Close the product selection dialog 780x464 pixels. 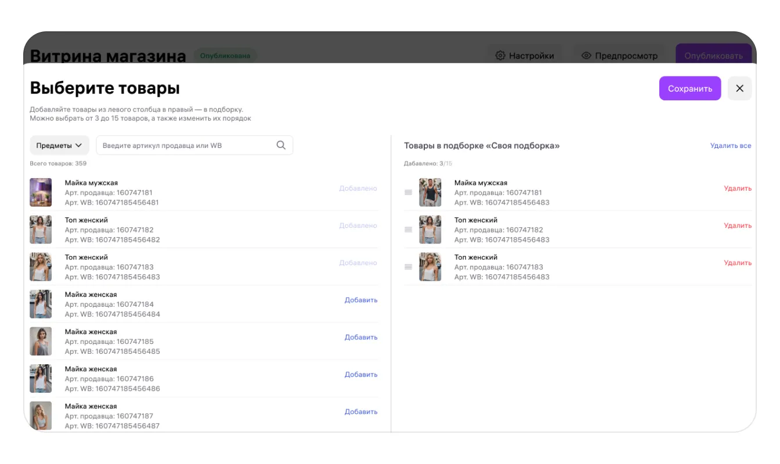point(739,89)
